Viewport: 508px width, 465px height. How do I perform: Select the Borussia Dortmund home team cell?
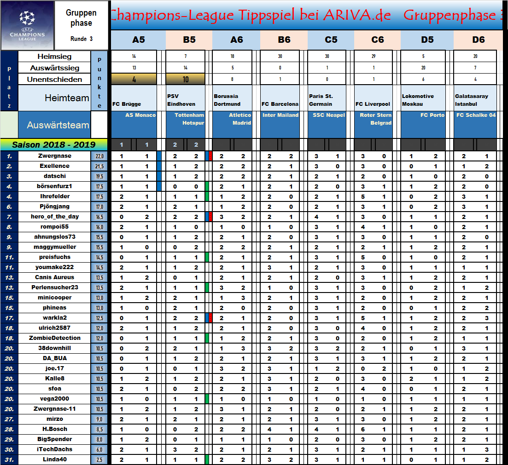tap(232, 98)
